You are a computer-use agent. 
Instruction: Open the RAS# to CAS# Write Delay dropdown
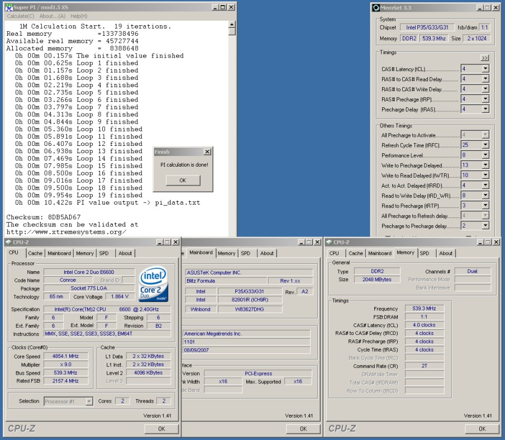pos(485,89)
